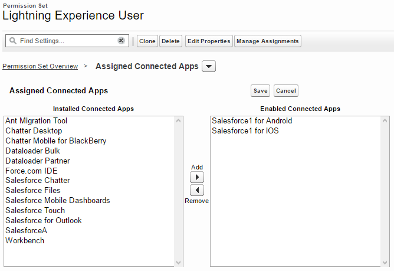Save the connected apps assignment
Screen dimensions: 394x271
point(260,91)
